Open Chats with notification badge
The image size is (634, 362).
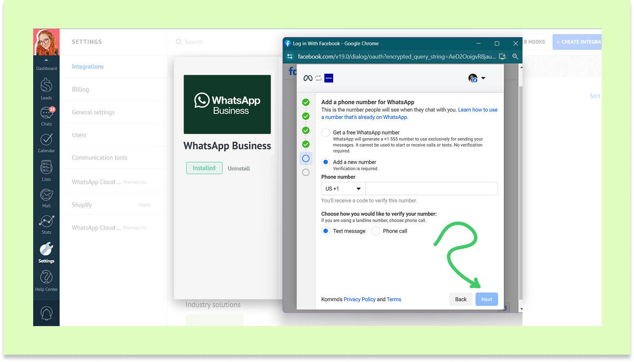pos(47,115)
